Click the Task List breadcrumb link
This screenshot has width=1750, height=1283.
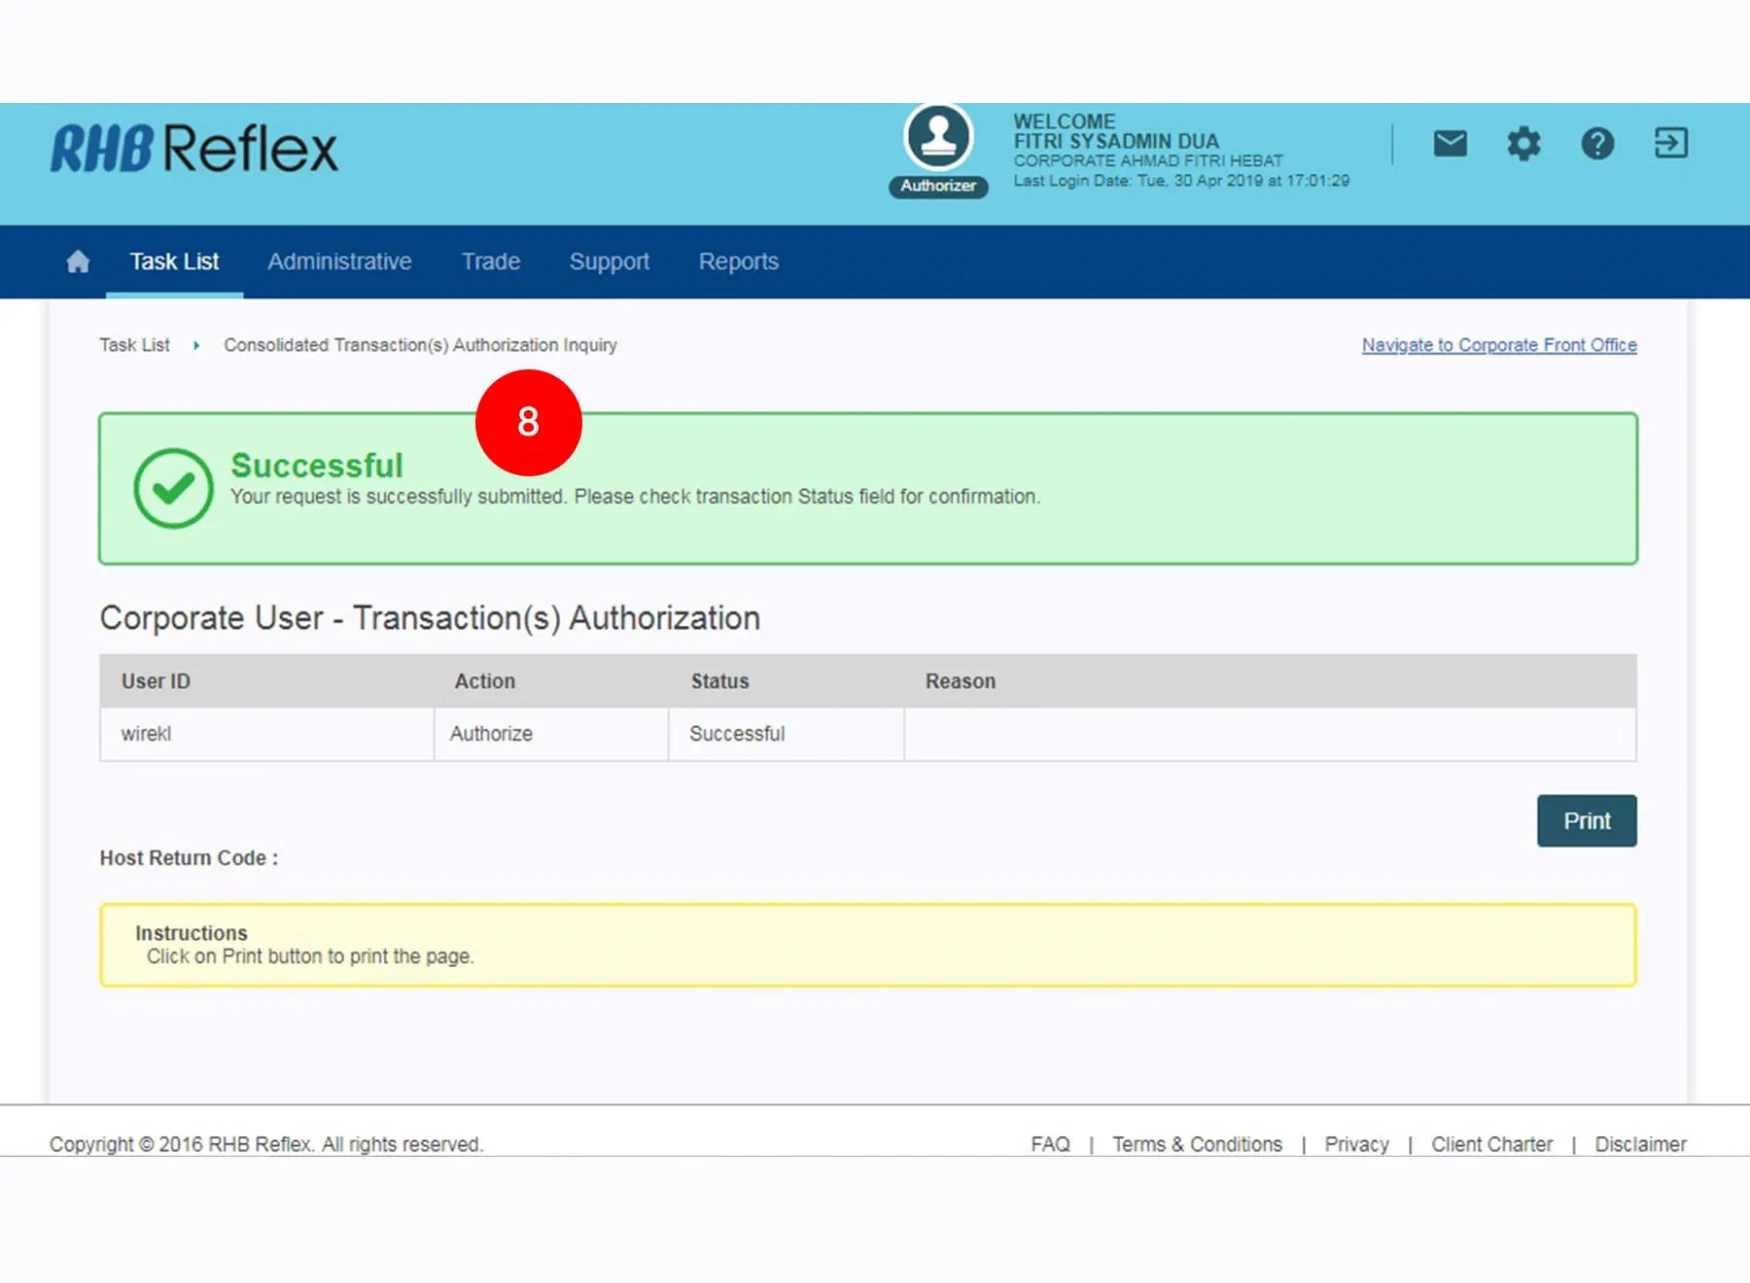pyautogui.click(x=134, y=345)
